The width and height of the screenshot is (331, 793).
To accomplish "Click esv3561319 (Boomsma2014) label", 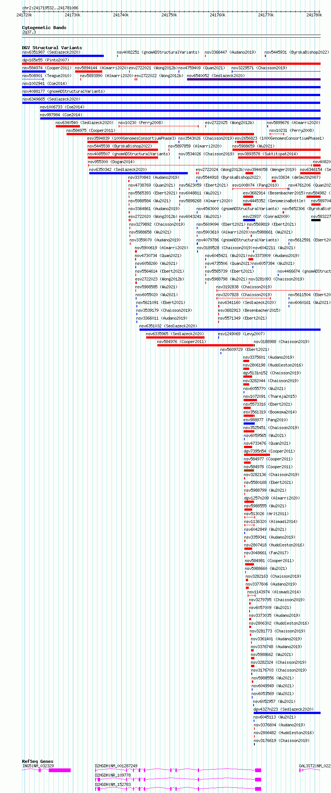I will click(270, 412).
